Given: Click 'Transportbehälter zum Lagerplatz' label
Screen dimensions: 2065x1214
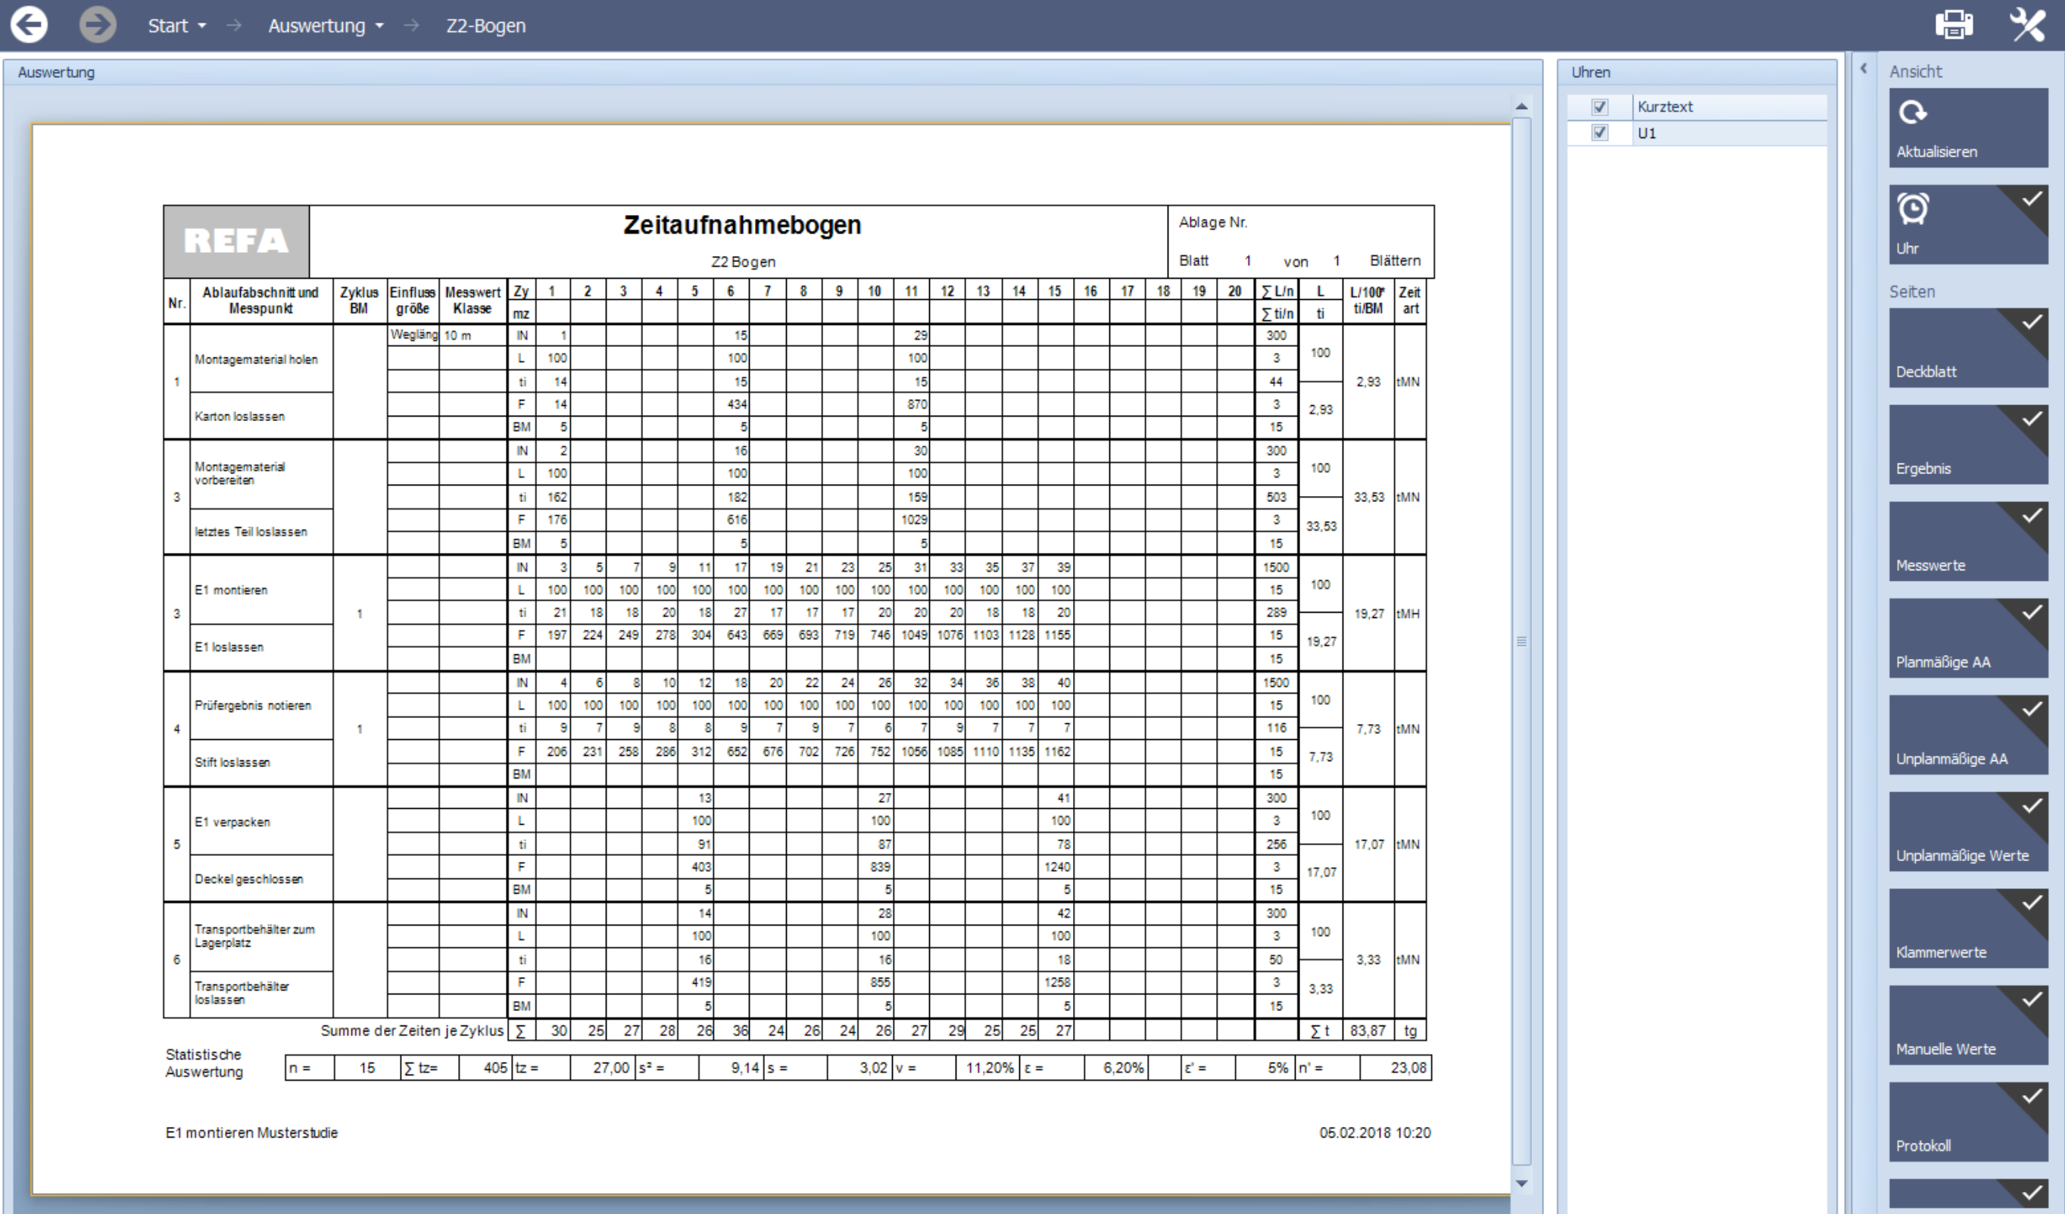Looking at the screenshot, I should [254, 936].
